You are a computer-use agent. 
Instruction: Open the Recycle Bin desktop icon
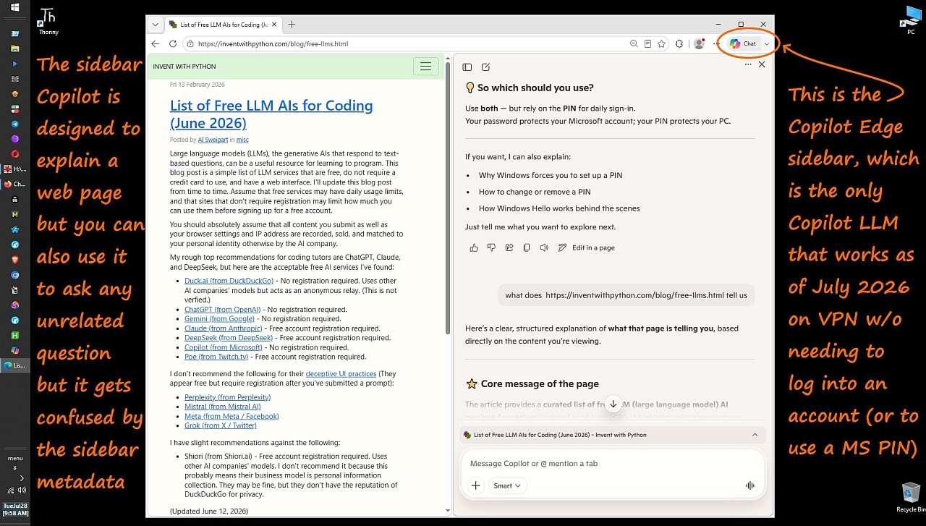[x=911, y=498]
